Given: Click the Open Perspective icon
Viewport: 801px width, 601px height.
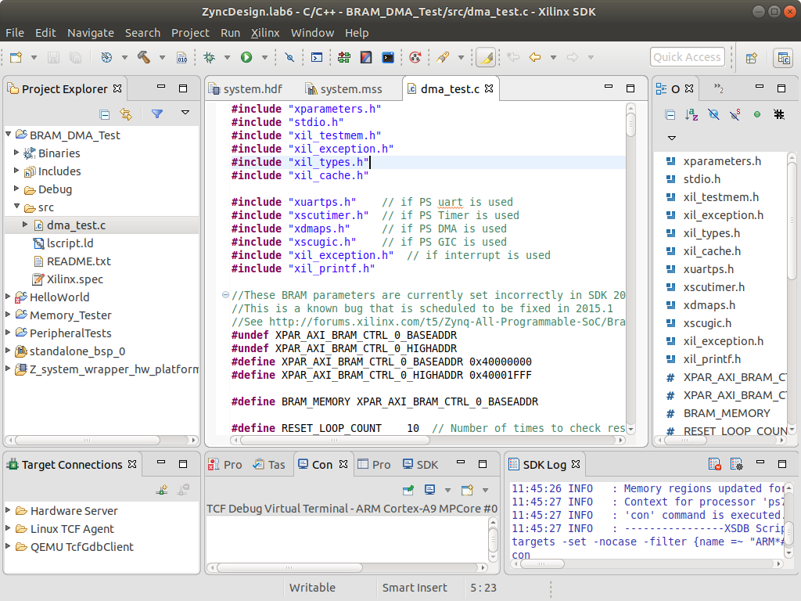Looking at the screenshot, I should pos(752,58).
